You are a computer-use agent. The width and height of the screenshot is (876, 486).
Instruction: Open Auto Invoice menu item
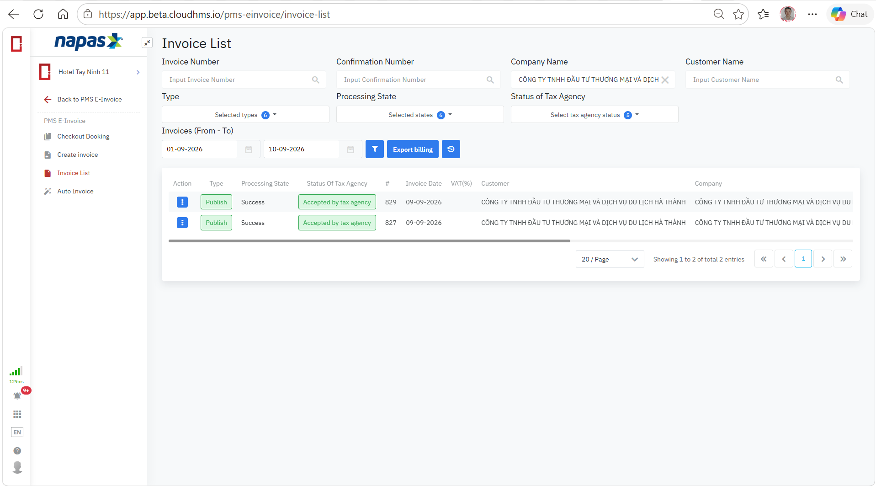(75, 191)
